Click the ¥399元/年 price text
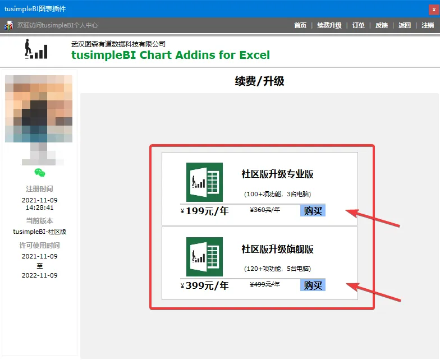 coord(204,285)
